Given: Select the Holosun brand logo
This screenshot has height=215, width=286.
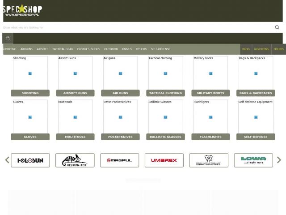Looking at the screenshot, I should tap(30, 160).
